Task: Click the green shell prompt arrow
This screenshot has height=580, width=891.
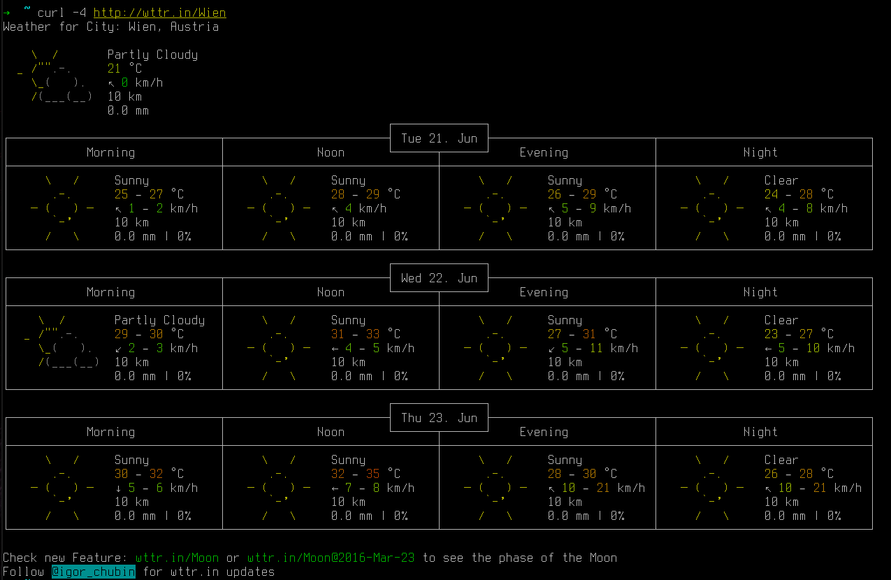Action: [x=6, y=13]
